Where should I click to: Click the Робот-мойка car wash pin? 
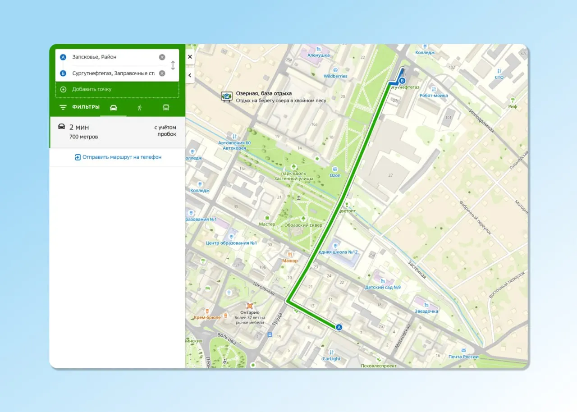point(434,89)
